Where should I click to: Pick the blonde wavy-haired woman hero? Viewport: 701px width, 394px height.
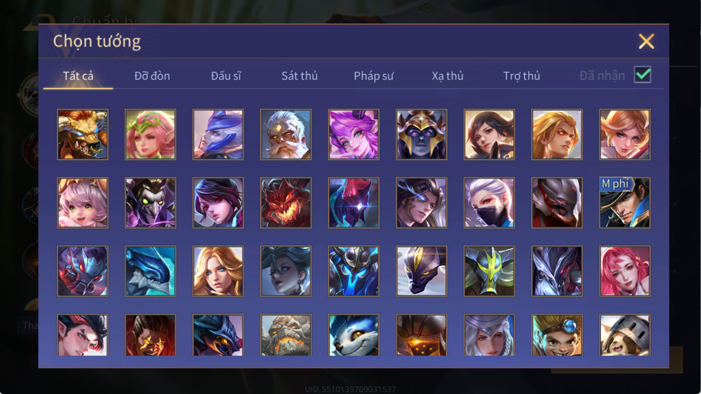(x=218, y=271)
